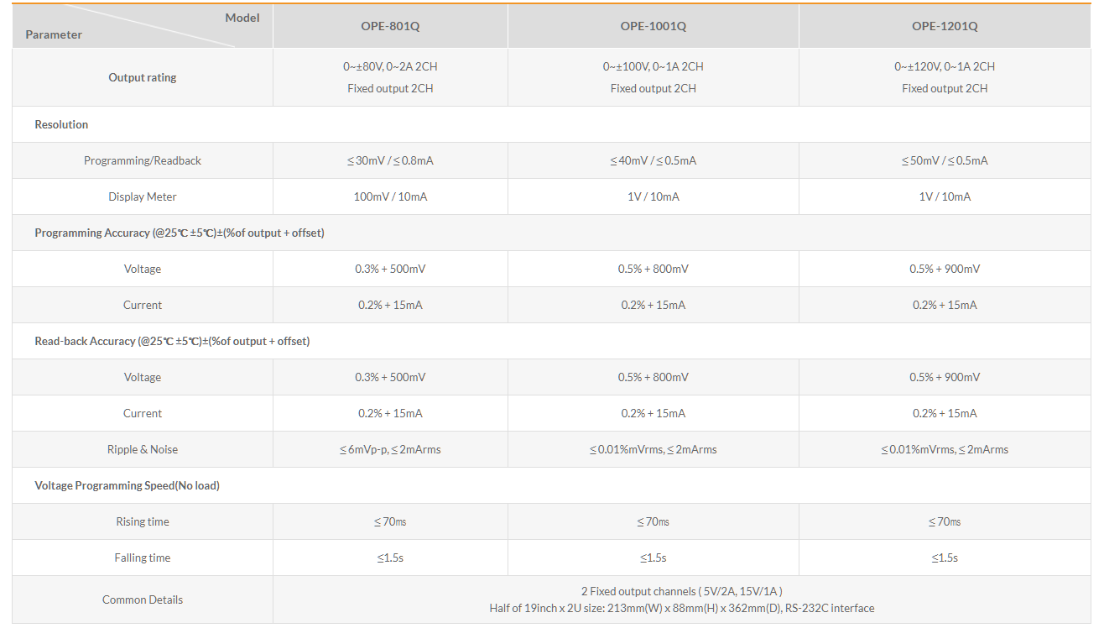The height and width of the screenshot is (644, 1104).
Task: Click Current label under Programming Accuracy
Action: tap(143, 305)
